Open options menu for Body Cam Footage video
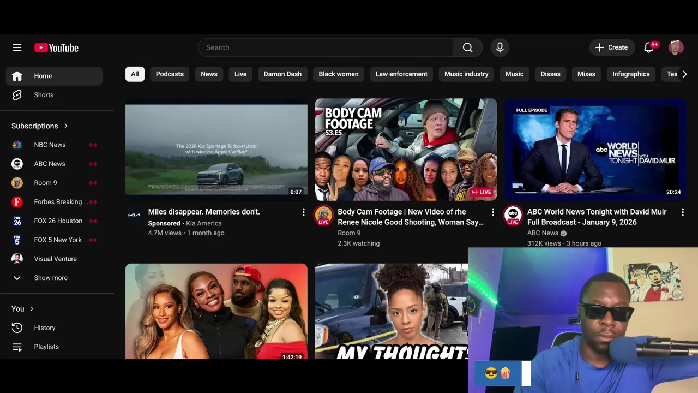This screenshot has width=698, height=393. click(493, 212)
